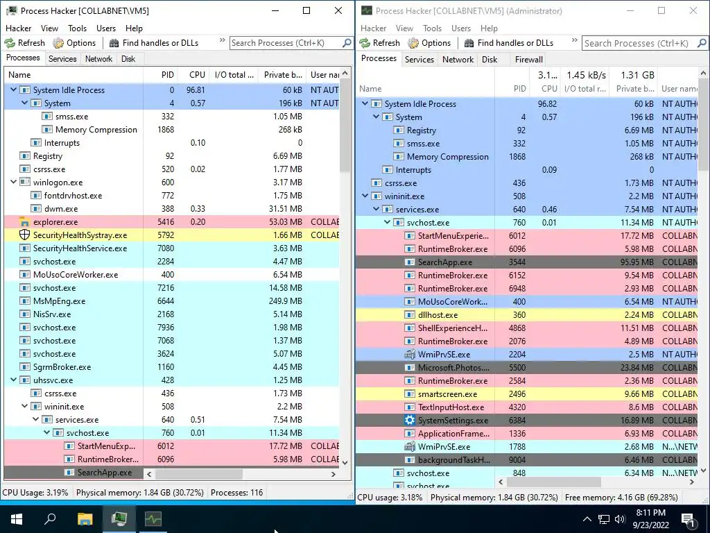Switch to Firewall tab in Administrator window

528,60
